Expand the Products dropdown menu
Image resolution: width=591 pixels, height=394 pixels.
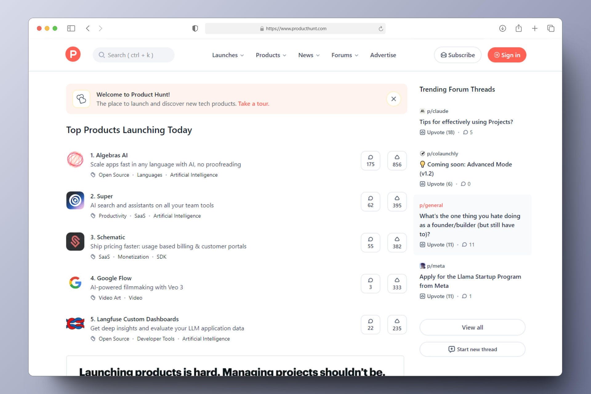coord(271,55)
